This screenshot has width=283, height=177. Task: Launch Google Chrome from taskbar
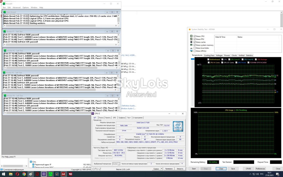[24, 174]
